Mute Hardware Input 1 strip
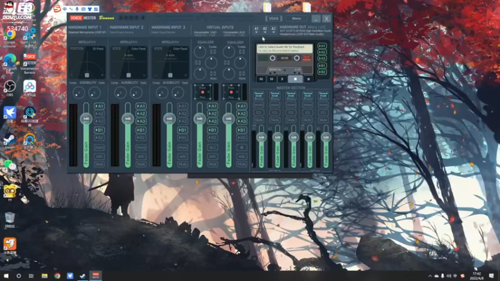 [99, 164]
